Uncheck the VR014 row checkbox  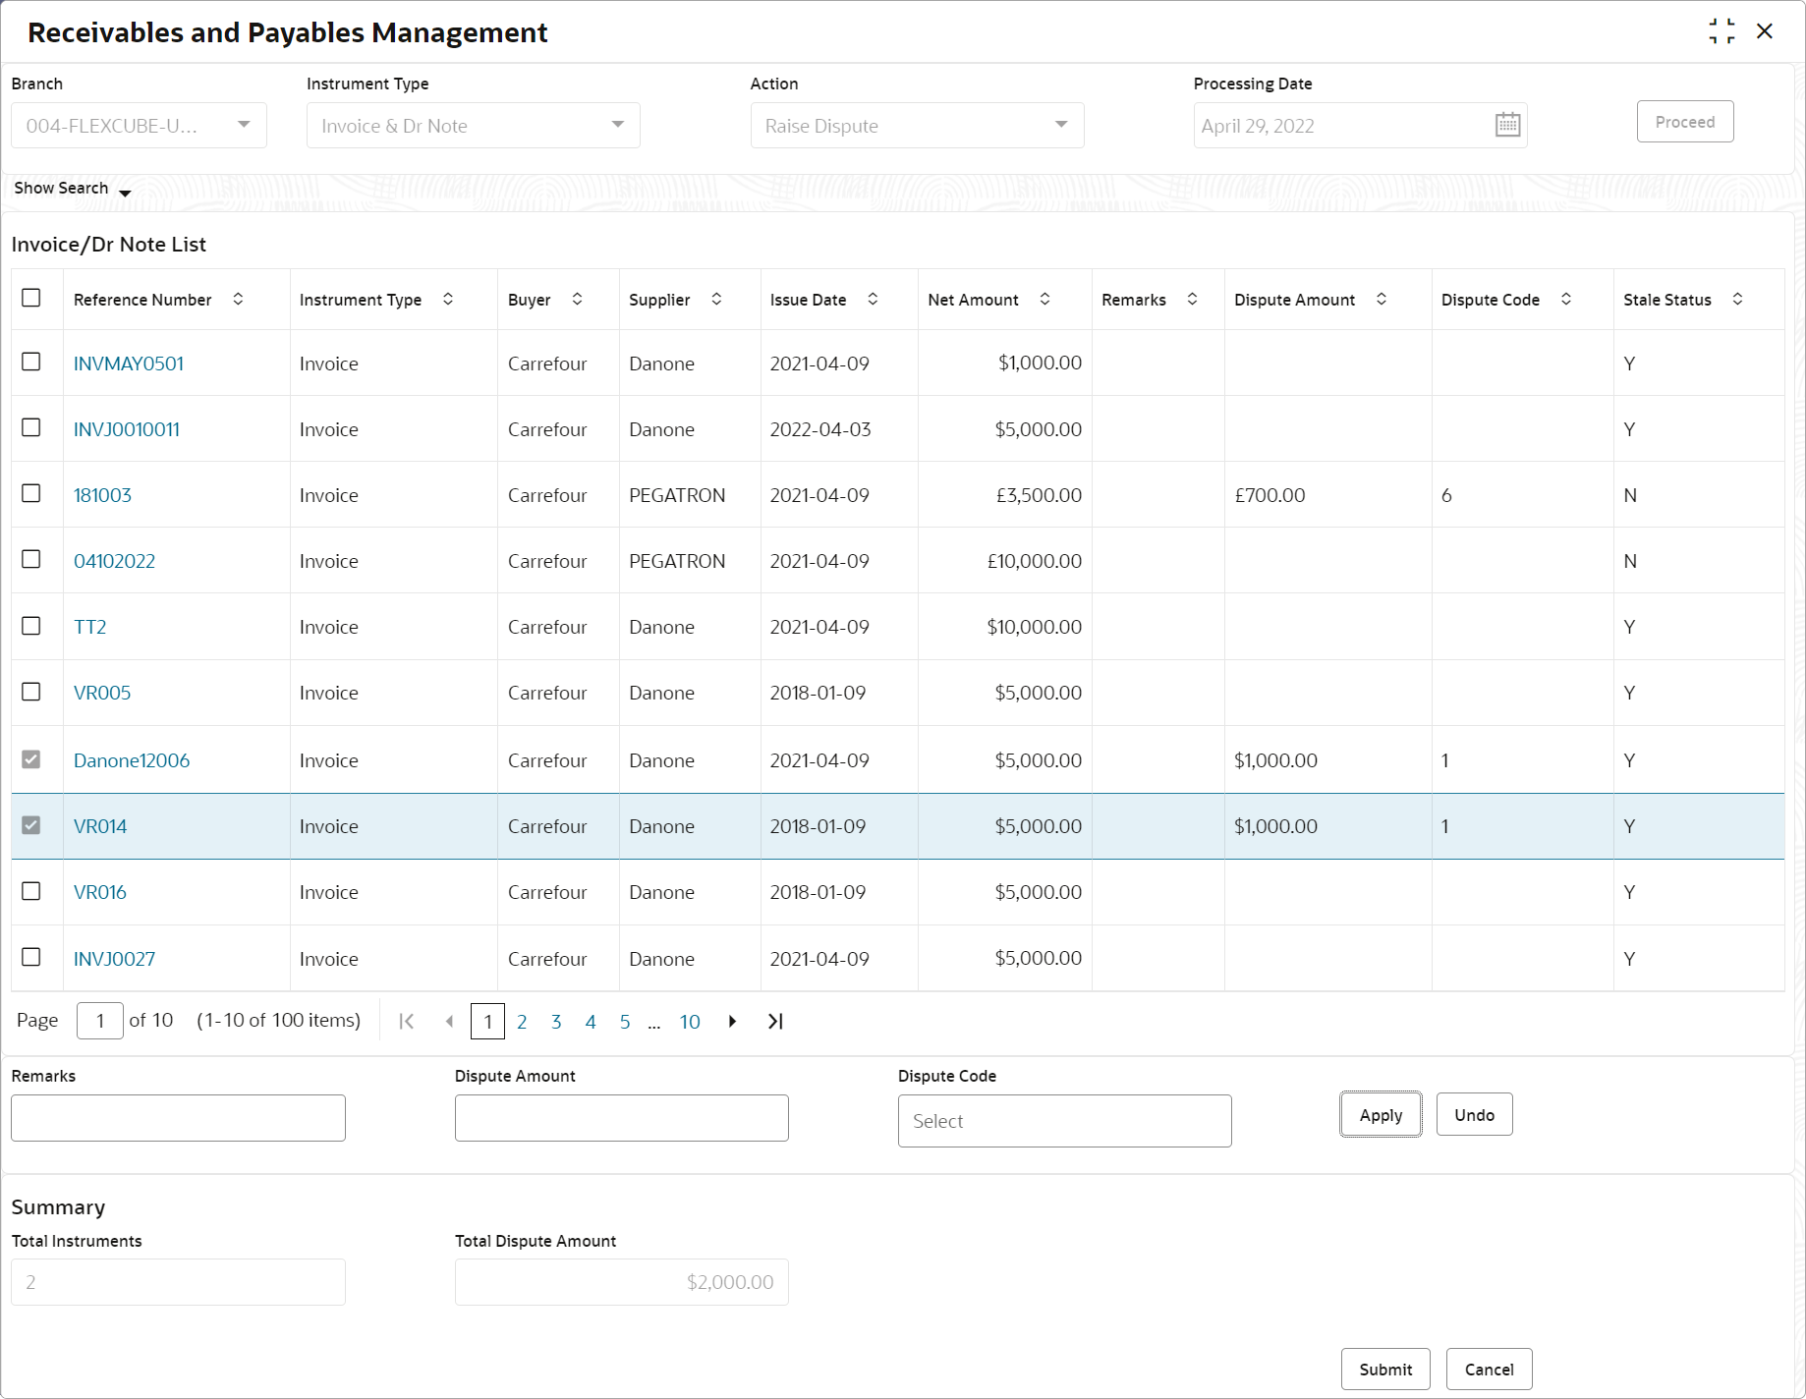(x=31, y=825)
